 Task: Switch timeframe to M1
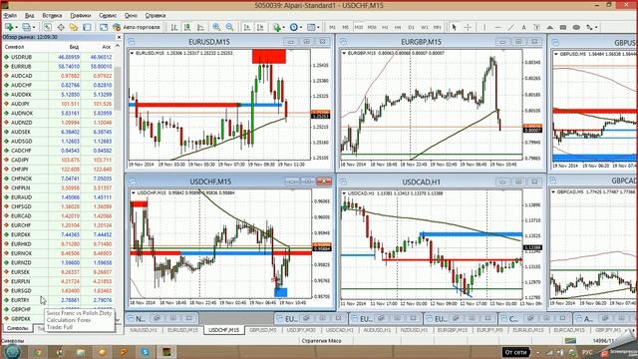point(332,27)
